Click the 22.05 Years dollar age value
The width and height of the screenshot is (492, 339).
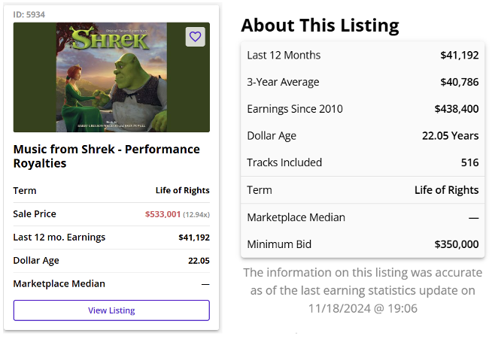click(x=450, y=136)
